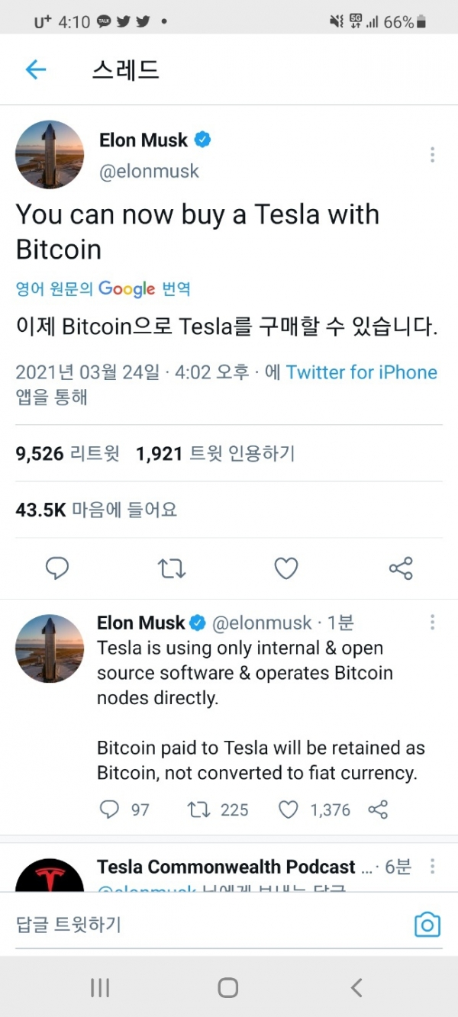Like Elon Musk's reply showing 1,376 likes
Image resolution: width=458 pixels, height=1017 pixels.
[x=289, y=810]
